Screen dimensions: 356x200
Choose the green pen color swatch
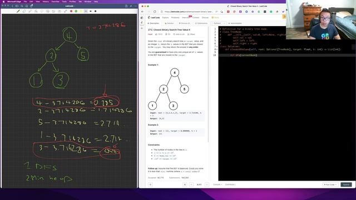pyautogui.click(x=76, y=11)
